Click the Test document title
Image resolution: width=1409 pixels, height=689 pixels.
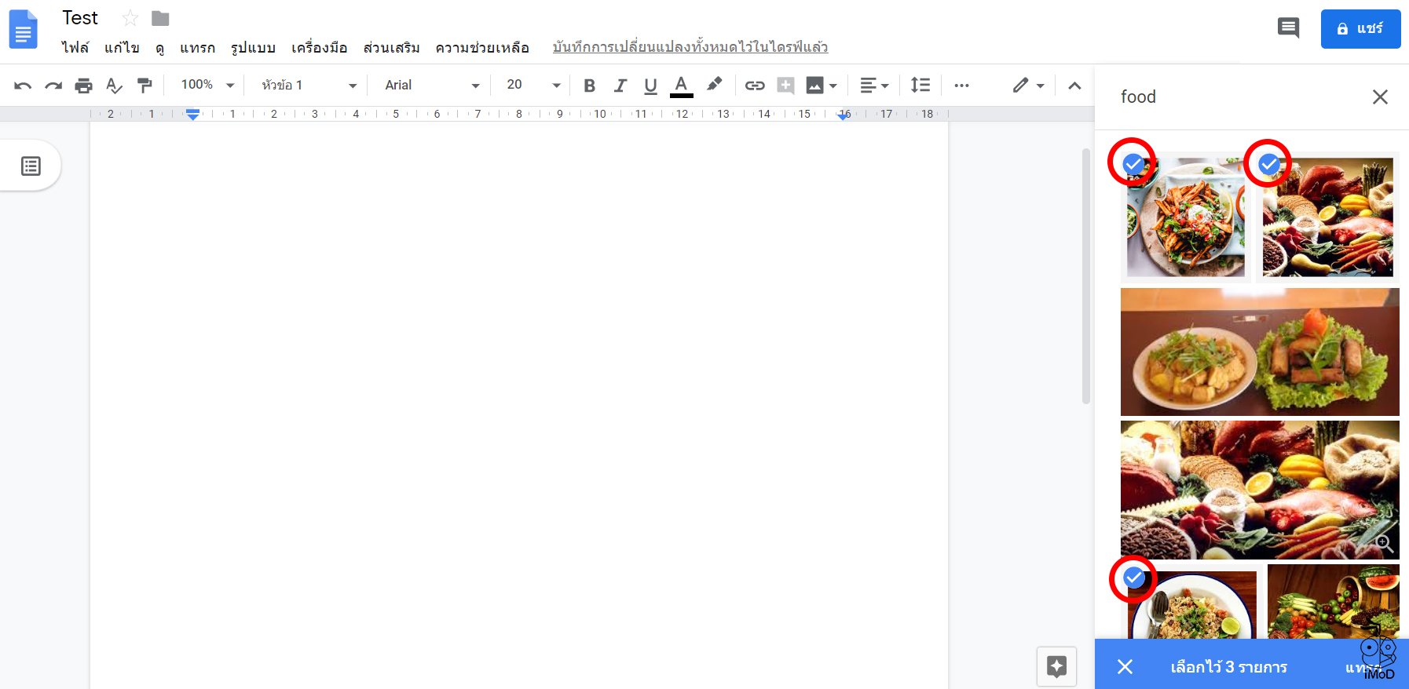[80, 18]
